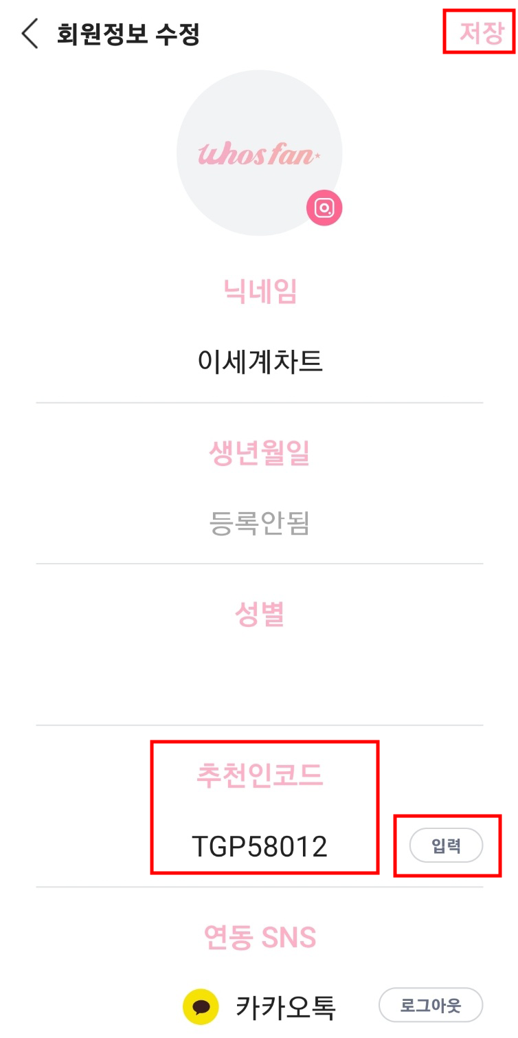Viewport: 518px width, 1038px height.
Task: Tap the 닉네임 section label
Action: pyautogui.click(x=260, y=292)
